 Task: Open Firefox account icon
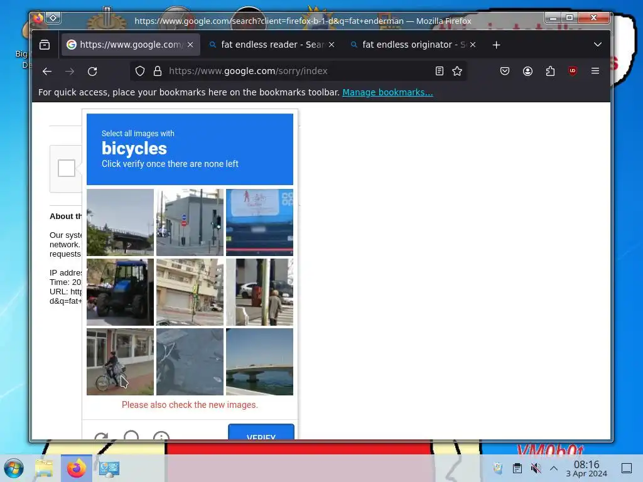tap(527, 72)
